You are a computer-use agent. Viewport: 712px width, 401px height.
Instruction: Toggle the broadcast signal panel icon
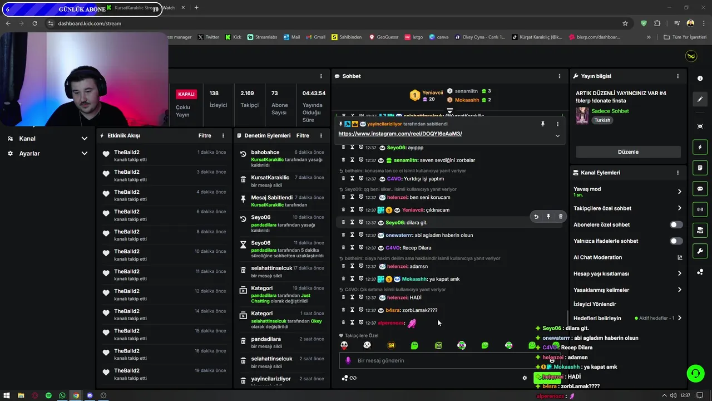[700, 209]
